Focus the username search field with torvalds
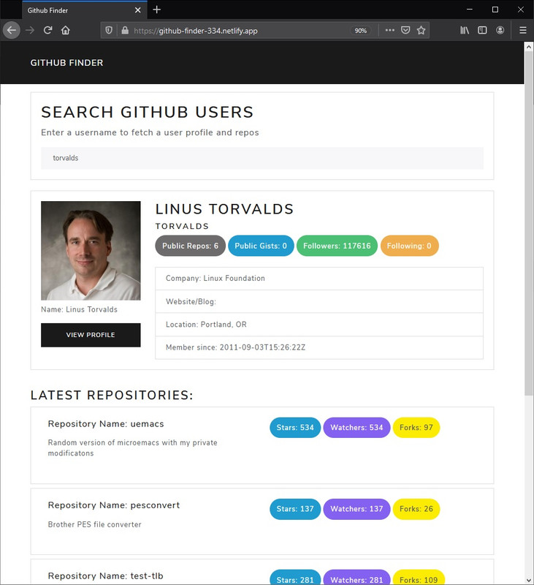This screenshot has width=534, height=585. click(262, 158)
